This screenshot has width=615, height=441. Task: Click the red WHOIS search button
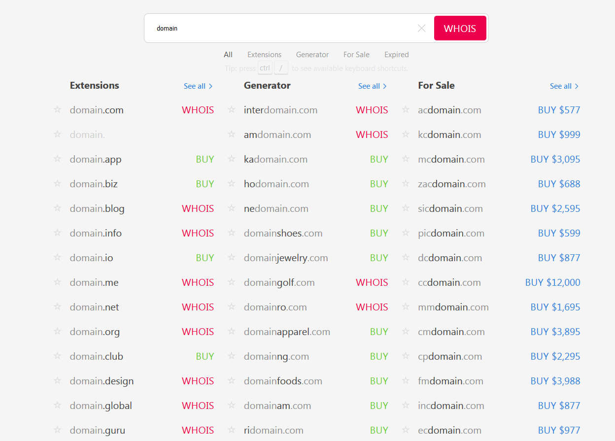[460, 28]
